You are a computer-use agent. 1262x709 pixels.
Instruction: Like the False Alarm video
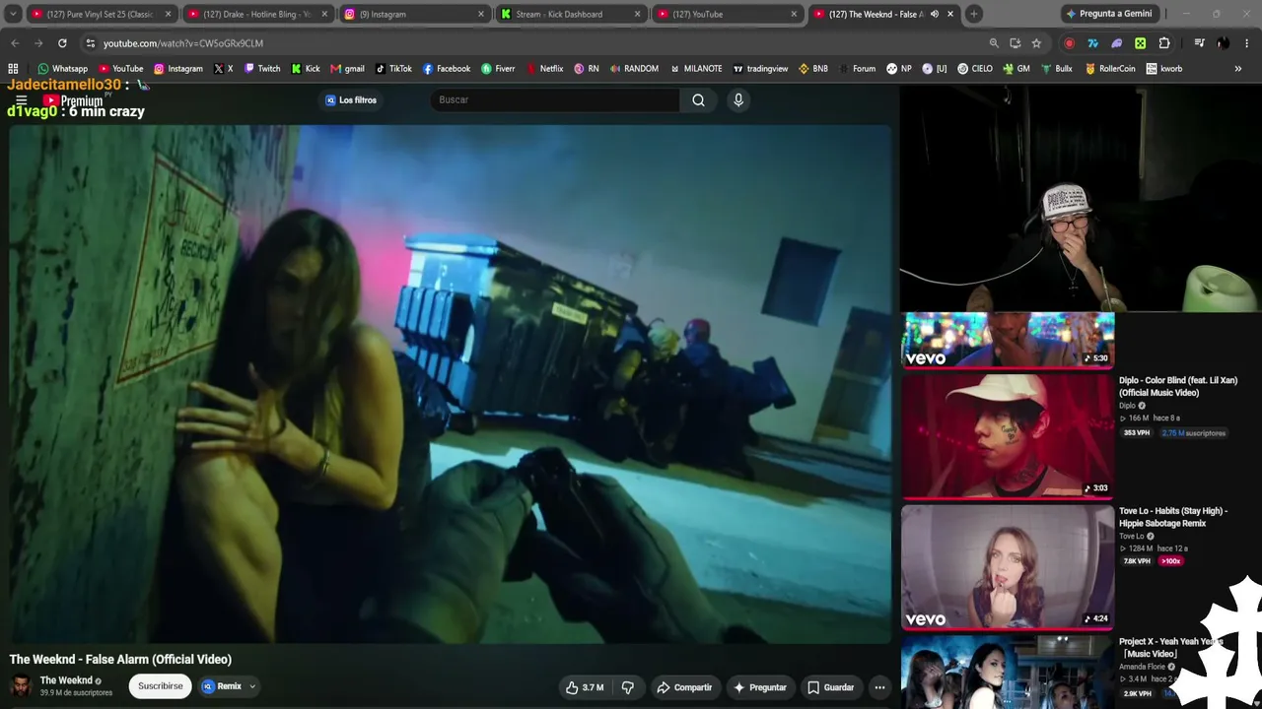pyautogui.click(x=584, y=687)
